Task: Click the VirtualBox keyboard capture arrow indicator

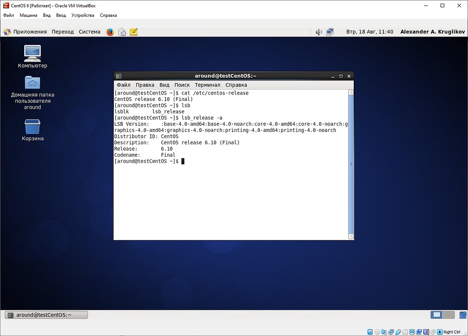Action: click(x=440, y=332)
